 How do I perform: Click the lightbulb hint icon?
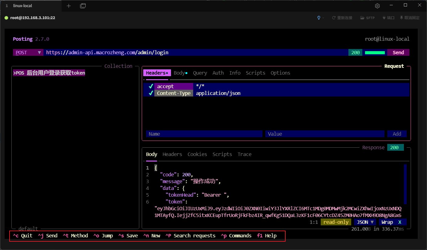pyautogui.click(x=319, y=18)
